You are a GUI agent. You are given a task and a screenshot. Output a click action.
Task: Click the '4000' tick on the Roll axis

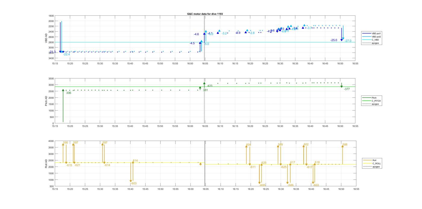pos(51,141)
